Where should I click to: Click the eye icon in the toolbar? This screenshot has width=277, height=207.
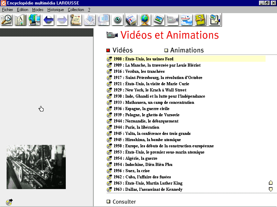(117, 20)
